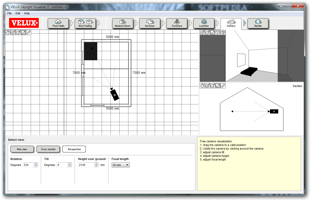Click the camera symbol in the Section view
311x201 pixels.
274,111
